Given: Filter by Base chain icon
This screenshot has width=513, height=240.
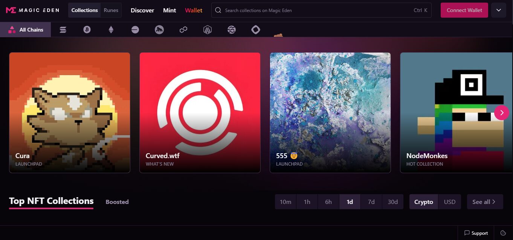Looking at the screenshot, I should coord(135,30).
